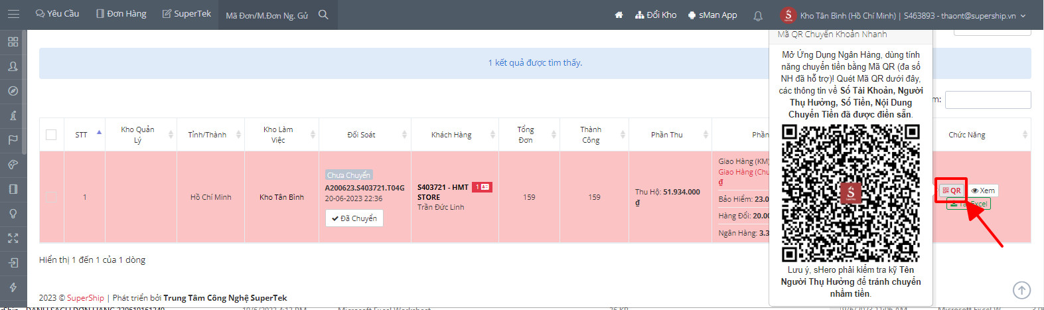View the row details with the Xem eye button
1044x310 pixels.
click(x=983, y=191)
